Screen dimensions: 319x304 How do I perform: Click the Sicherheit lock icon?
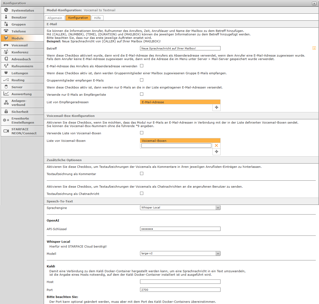pyautogui.click(x=6, y=112)
